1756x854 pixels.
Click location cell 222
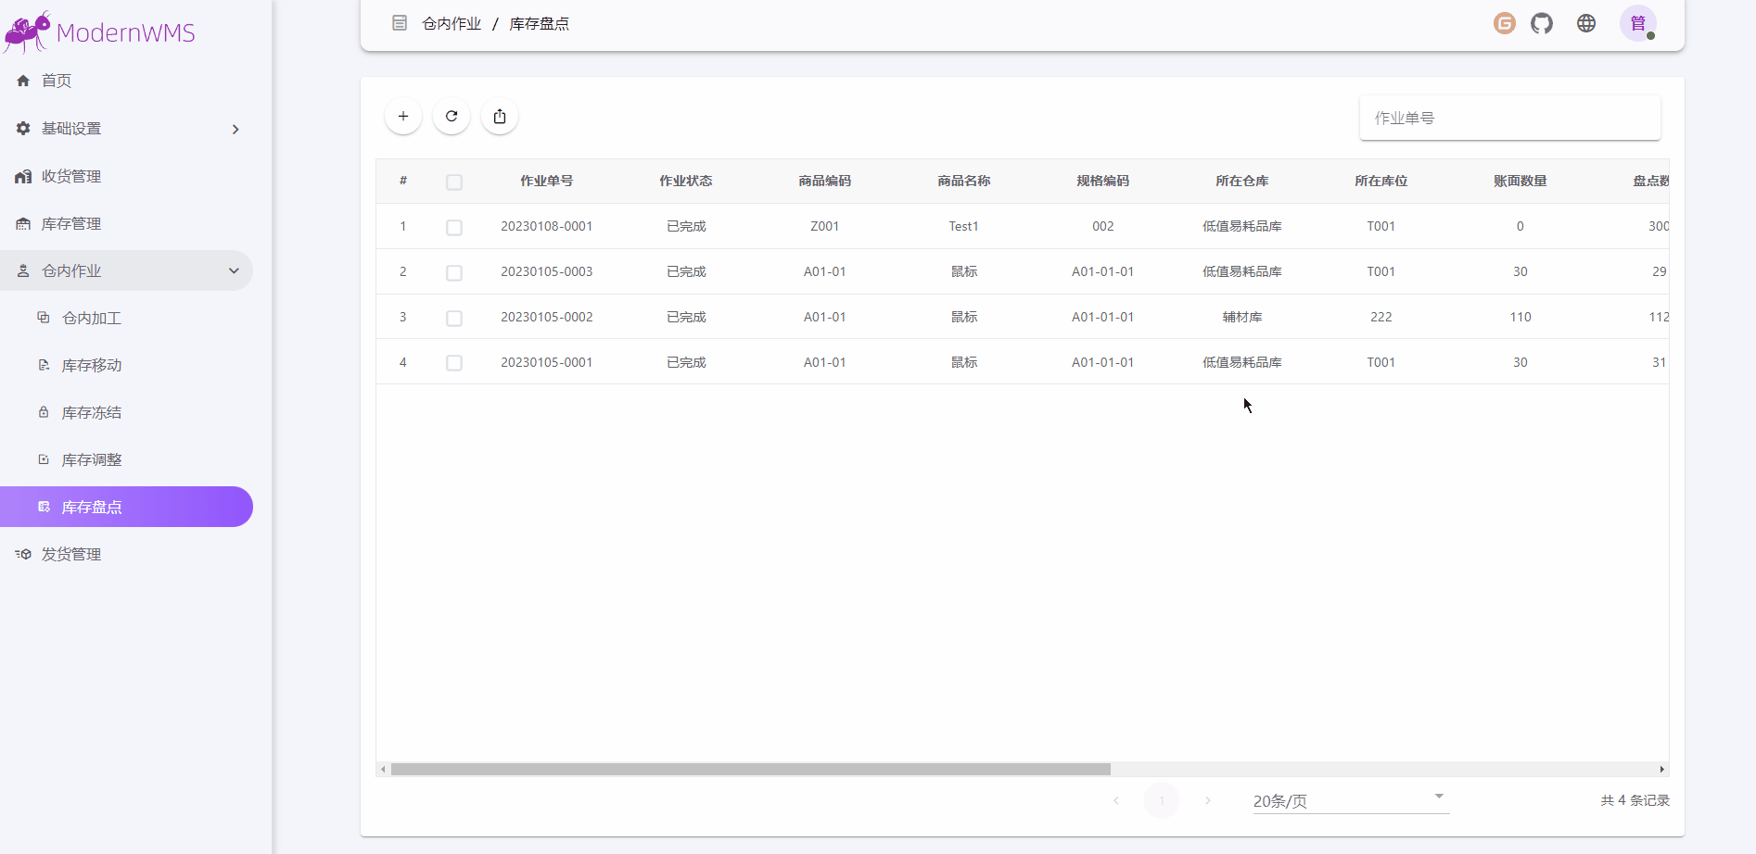(1381, 317)
